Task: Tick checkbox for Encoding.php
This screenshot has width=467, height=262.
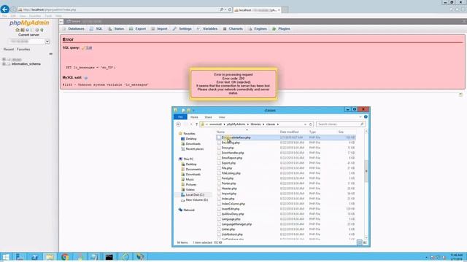Action: [x=219, y=143]
